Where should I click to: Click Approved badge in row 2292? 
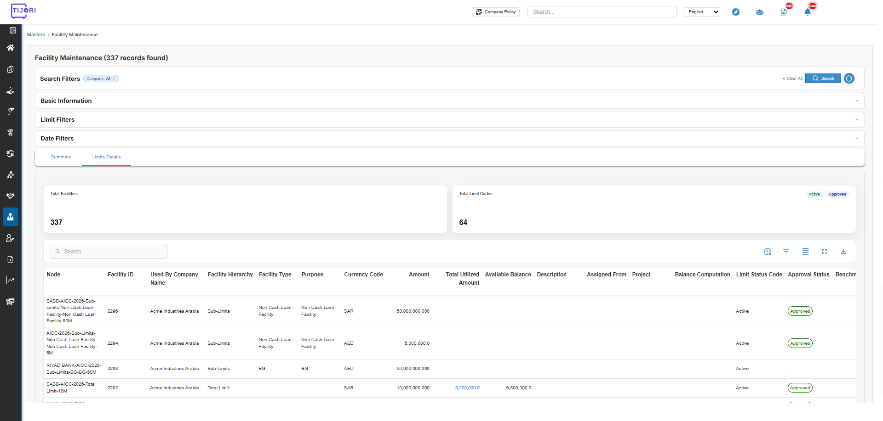coord(800,388)
